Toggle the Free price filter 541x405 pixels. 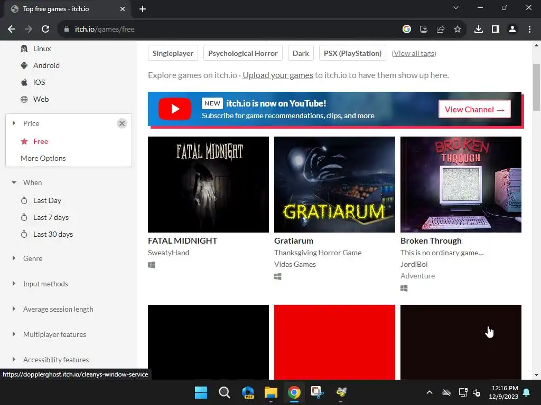pos(40,141)
